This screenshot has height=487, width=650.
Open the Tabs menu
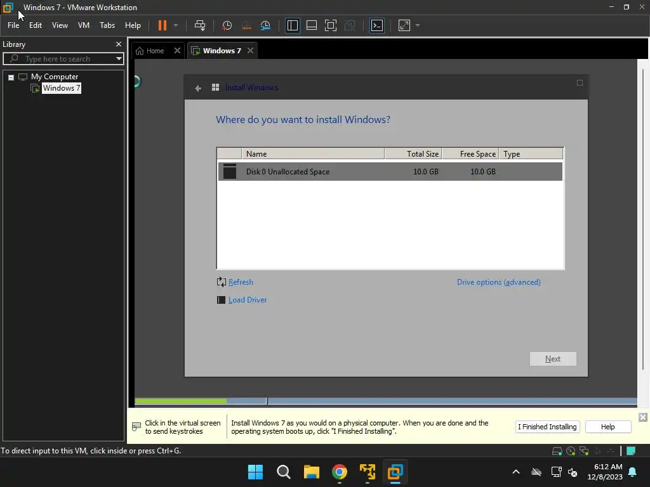107,25
